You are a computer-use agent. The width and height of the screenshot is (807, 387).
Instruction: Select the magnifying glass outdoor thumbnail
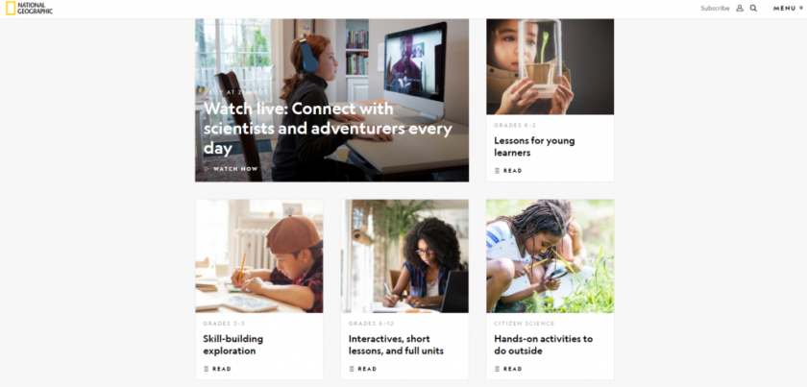[550, 256]
